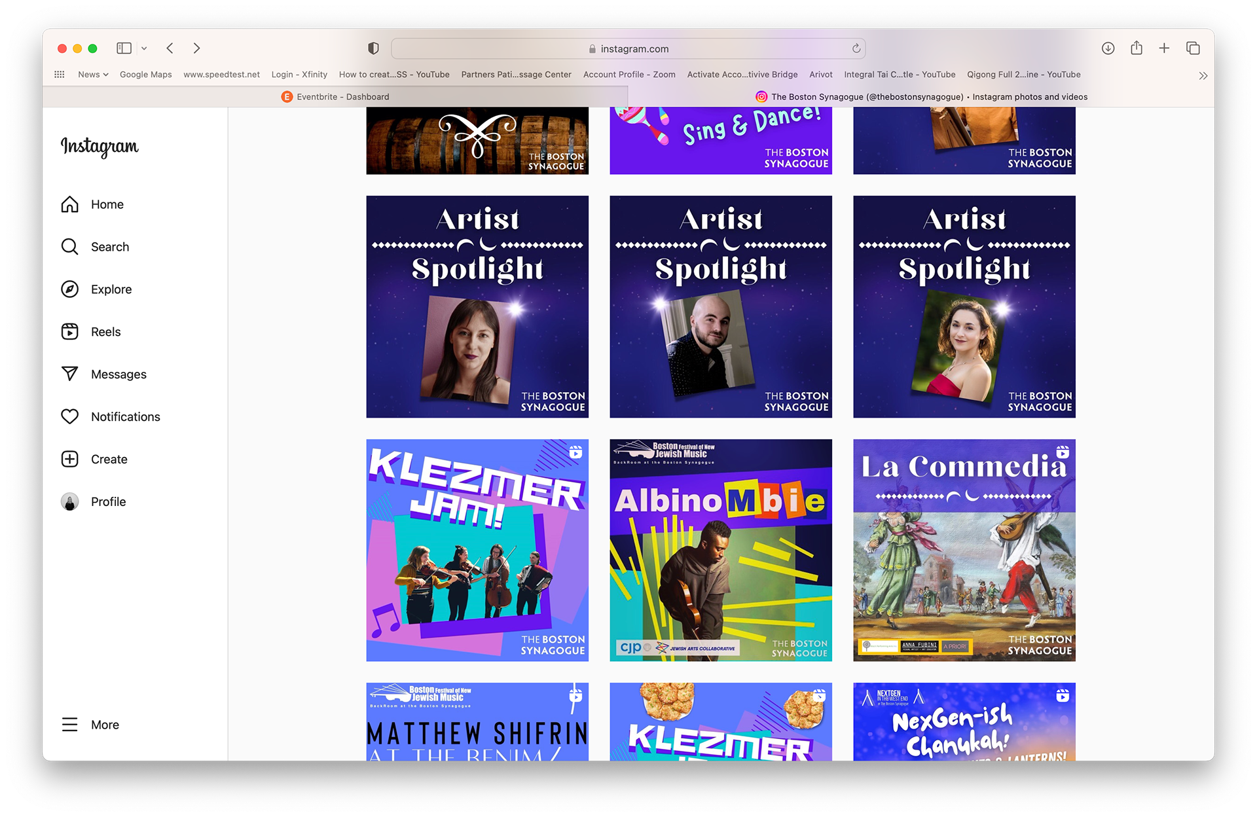Open Qigong Full 2...ine - YouTube bookmark
Image resolution: width=1257 pixels, height=817 pixels.
1024,75
